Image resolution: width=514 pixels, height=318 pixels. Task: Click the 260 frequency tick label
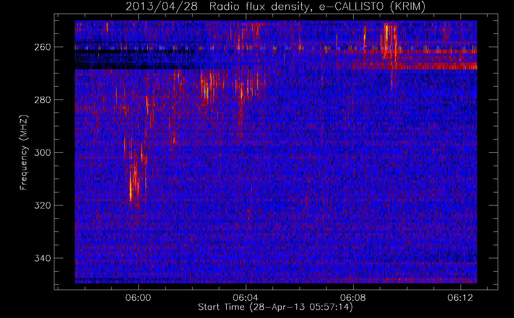tap(42, 47)
